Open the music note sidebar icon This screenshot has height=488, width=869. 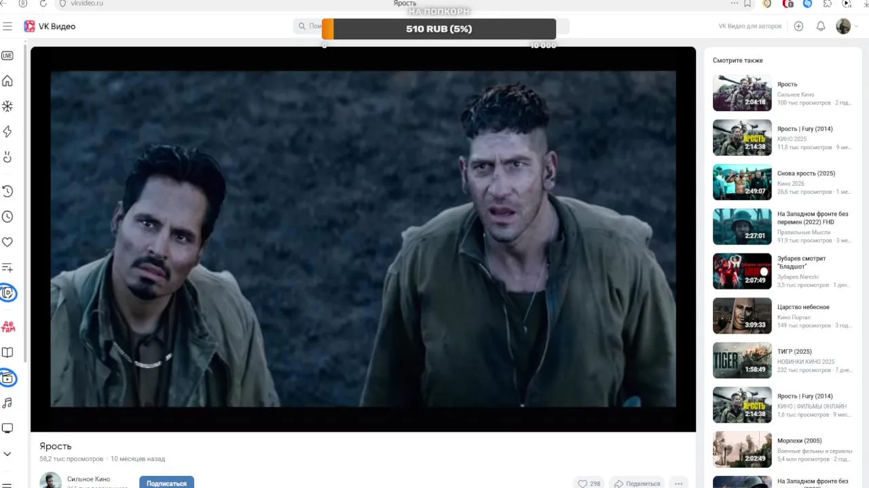[7, 403]
